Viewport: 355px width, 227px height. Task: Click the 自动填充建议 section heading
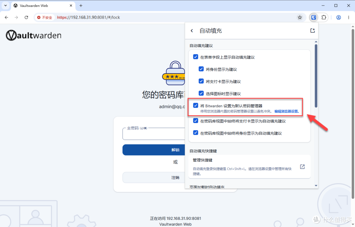(201, 46)
